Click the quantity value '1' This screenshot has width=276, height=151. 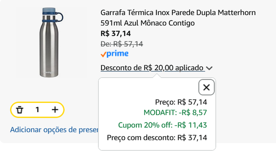point(37,110)
